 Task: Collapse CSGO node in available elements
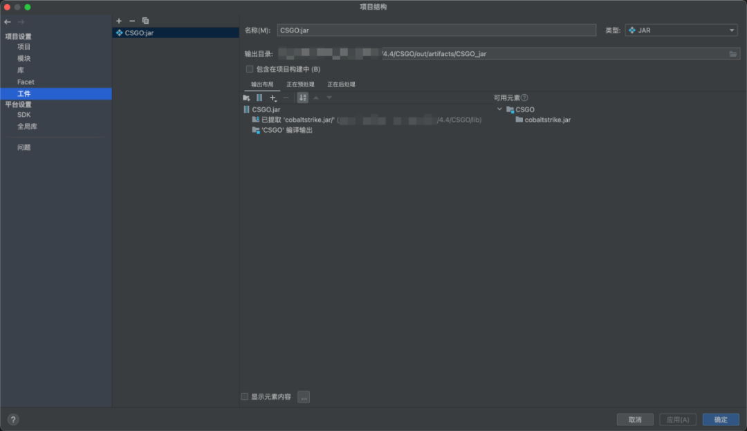click(499, 109)
